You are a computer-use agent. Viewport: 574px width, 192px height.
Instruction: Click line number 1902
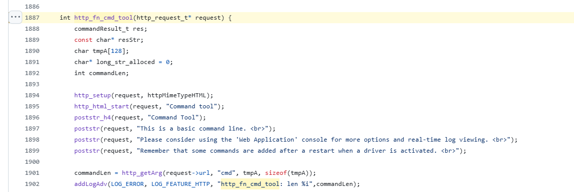(32, 184)
